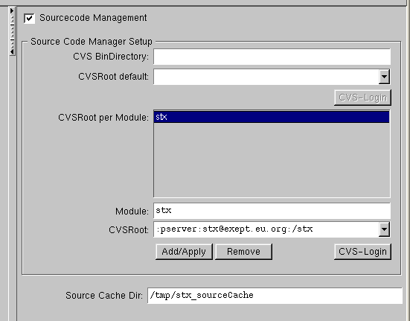Click the greyed-out CVS-Login button

(362, 98)
